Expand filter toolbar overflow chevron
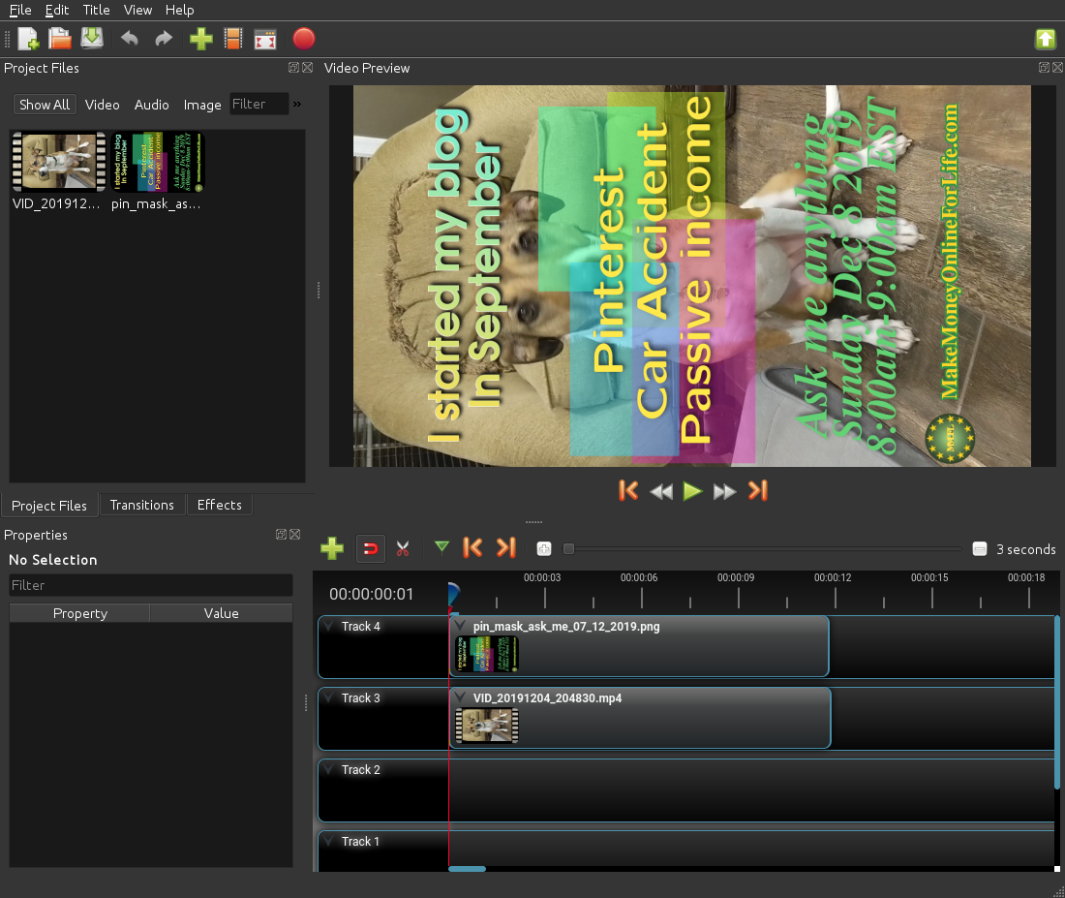The height and width of the screenshot is (898, 1065). pos(297,104)
